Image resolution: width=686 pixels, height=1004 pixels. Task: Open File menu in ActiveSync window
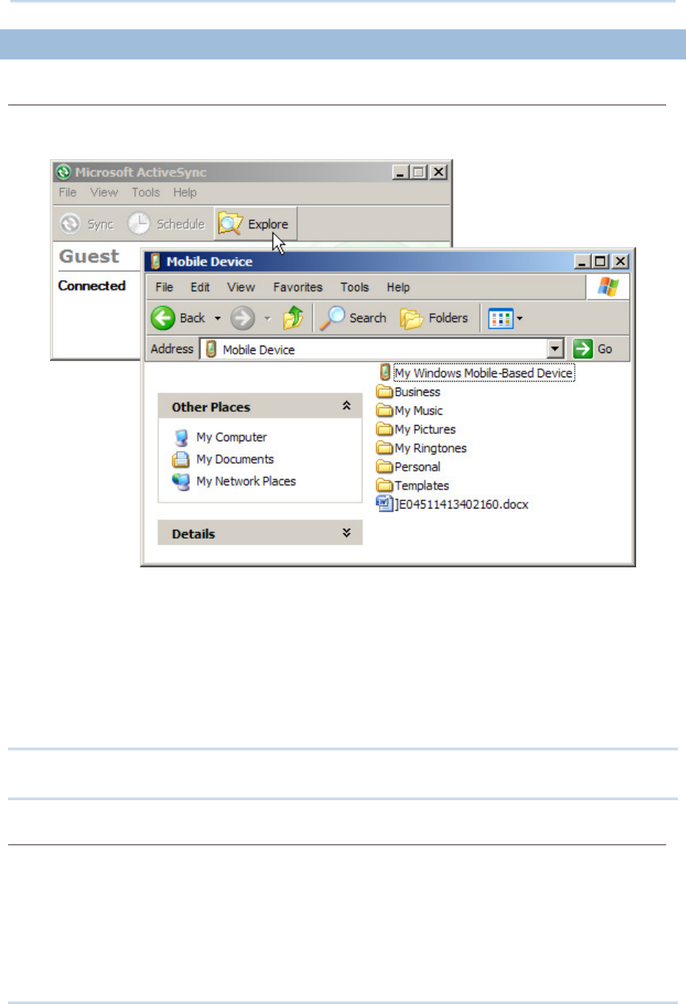pyautogui.click(x=67, y=192)
